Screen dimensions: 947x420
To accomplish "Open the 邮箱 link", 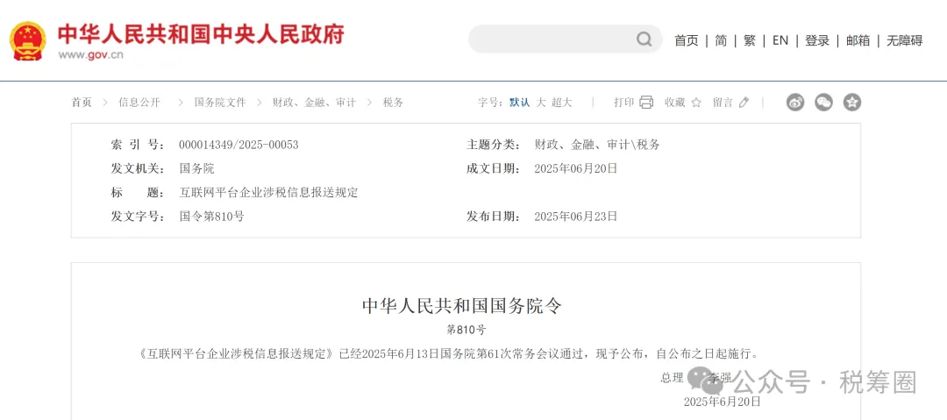I will point(858,40).
